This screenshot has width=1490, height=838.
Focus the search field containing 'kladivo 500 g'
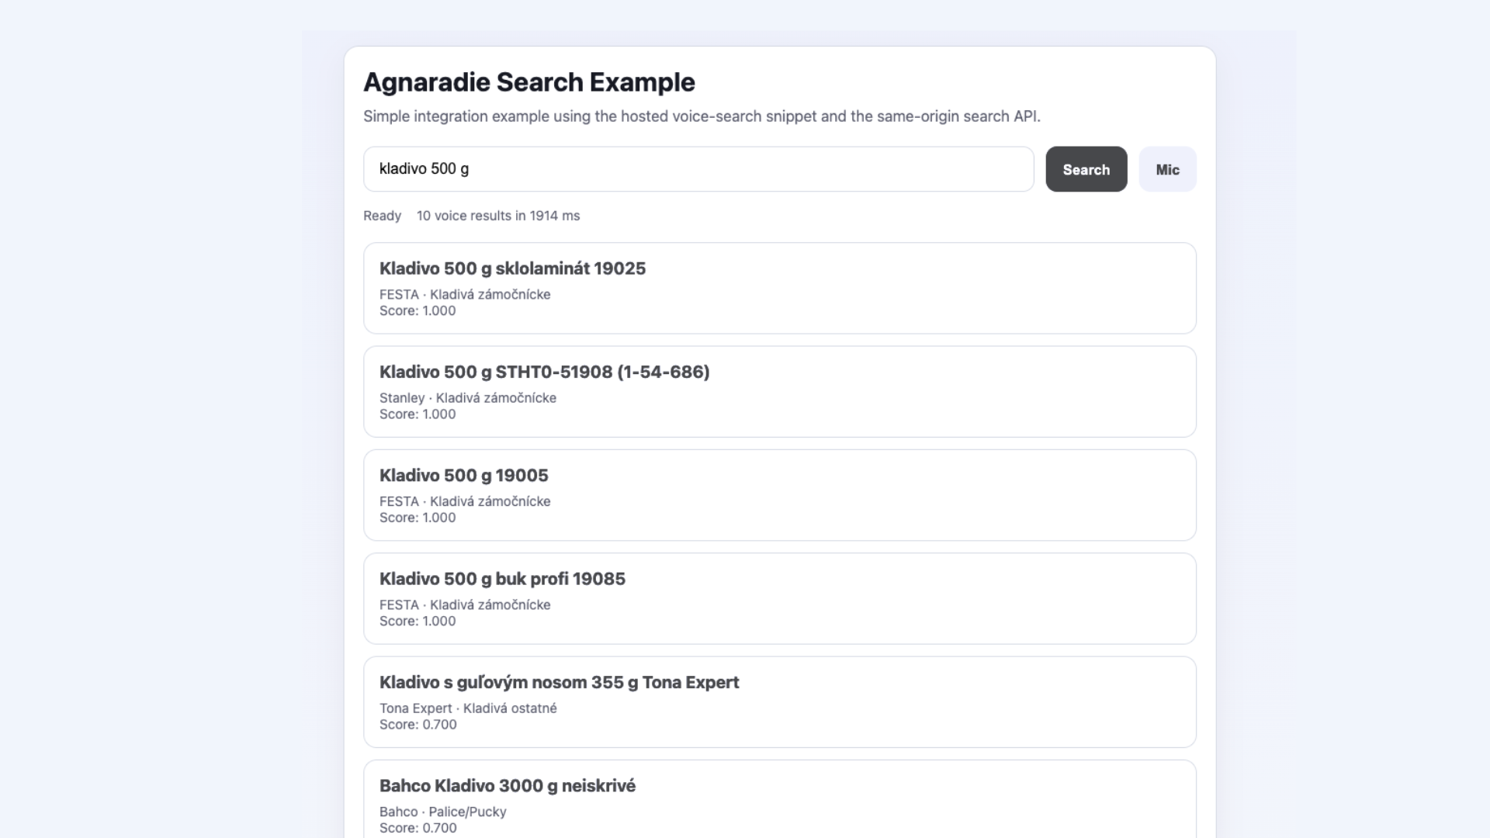[x=698, y=169]
